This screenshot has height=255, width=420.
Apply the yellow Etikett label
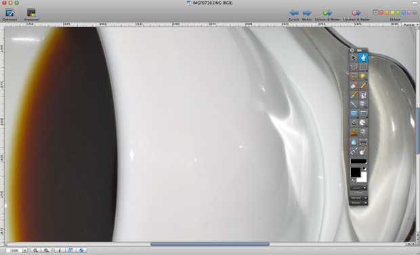(392, 12)
